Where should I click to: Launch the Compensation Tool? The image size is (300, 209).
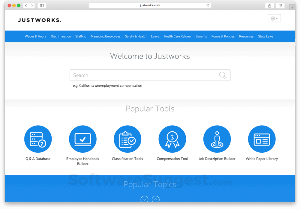pyautogui.click(x=172, y=139)
